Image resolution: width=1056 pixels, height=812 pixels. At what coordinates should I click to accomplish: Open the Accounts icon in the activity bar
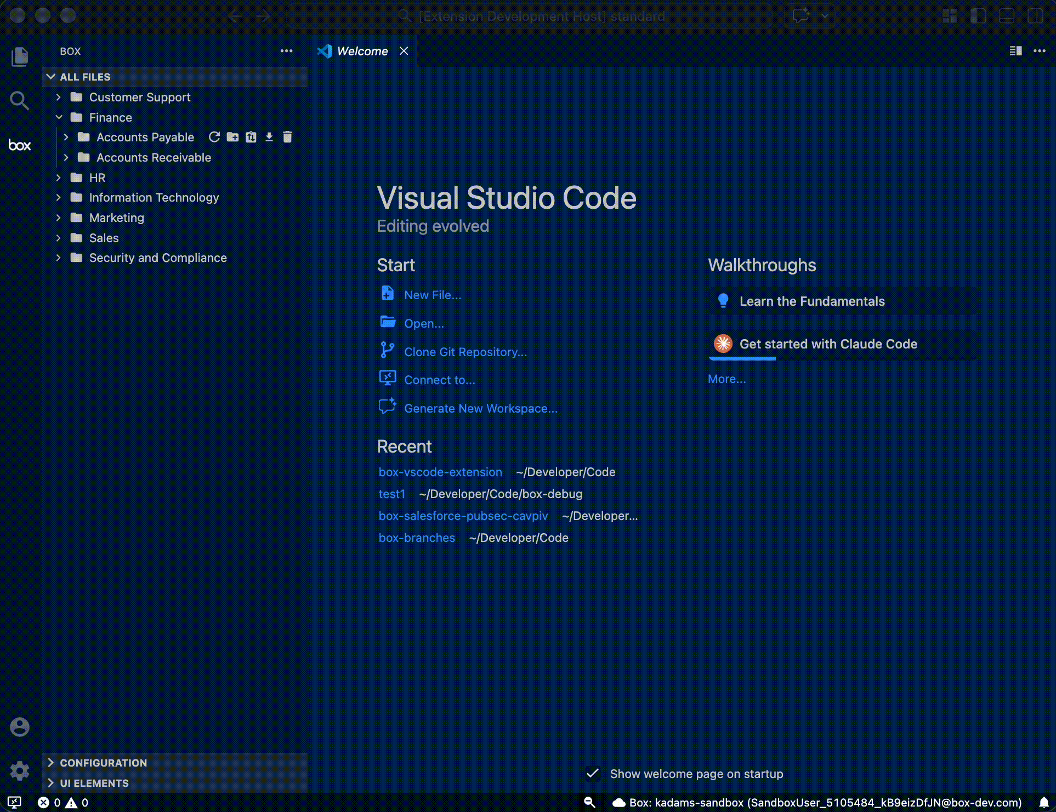click(x=20, y=727)
